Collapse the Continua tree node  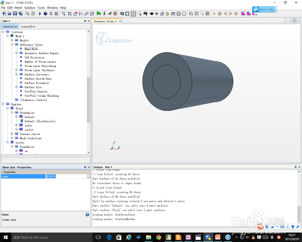coord(3,31)
